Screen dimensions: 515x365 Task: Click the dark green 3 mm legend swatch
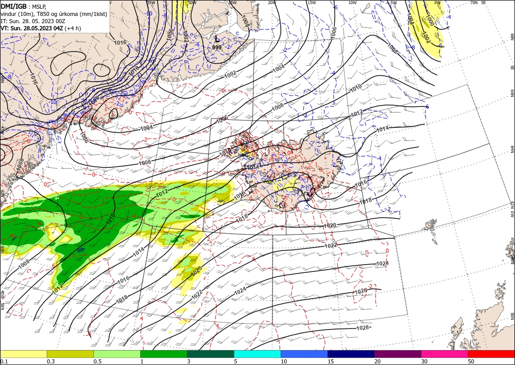[211, 354]
